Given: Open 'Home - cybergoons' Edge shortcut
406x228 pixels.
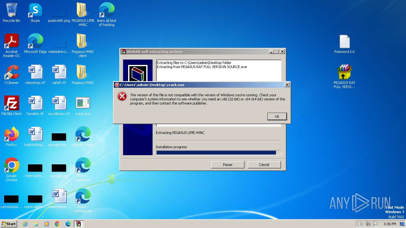Looking at the screenshot, I should pyautogui.click(x=83, y=201).
